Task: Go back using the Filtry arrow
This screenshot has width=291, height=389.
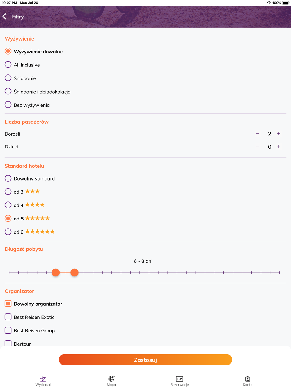Action: (5, 17)
